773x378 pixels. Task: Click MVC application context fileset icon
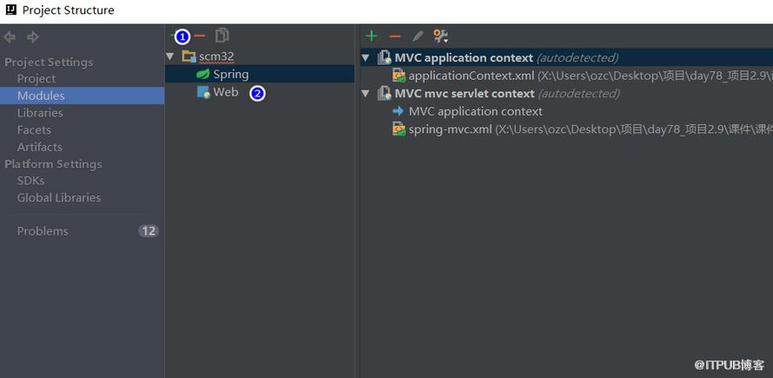385,57
